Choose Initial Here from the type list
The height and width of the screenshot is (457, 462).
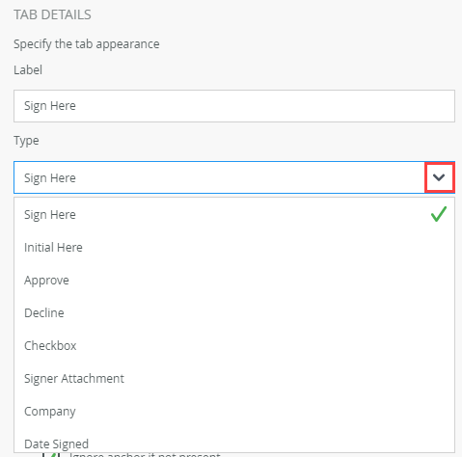pyautogui.click(x=234, y=248)
